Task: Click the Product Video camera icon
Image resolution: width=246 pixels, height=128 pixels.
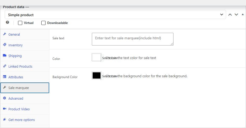Action: [x=4, y=109]
